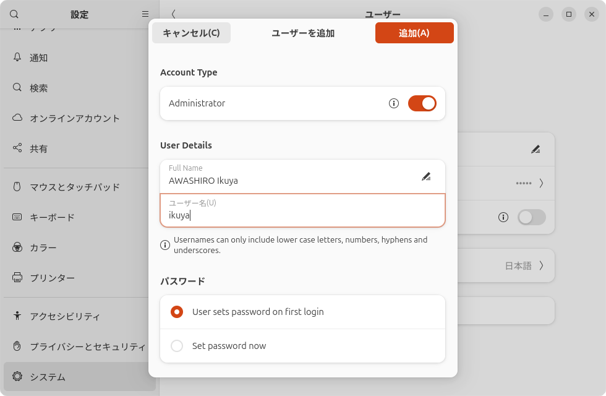Screen dimensions: 606x396
Task: Select システム in the sidebar
Action: [x=80, y=377]
